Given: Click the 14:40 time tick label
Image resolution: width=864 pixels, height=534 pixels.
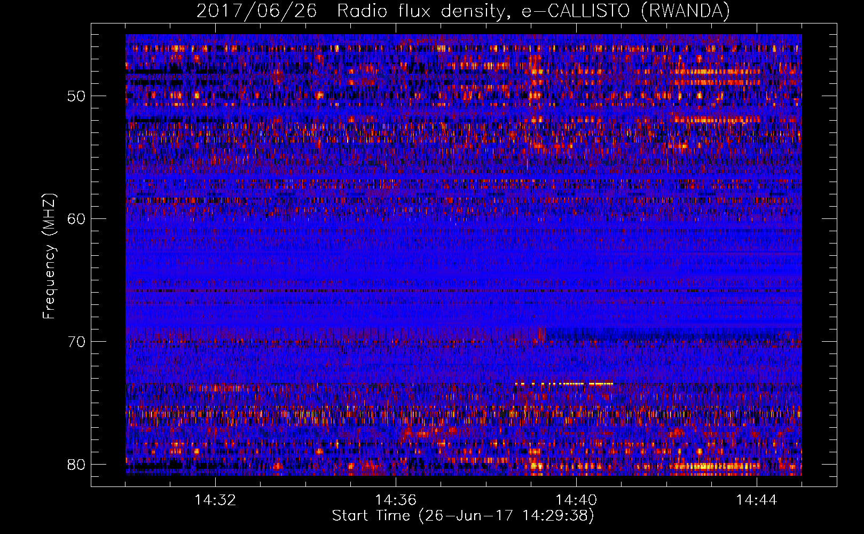Looking at the screenshot, I should tap(576, 500).
